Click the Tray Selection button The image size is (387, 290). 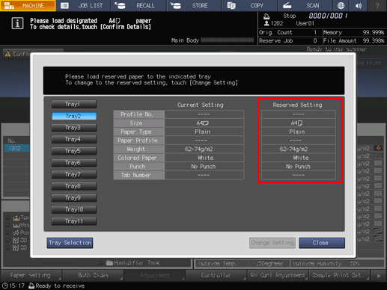[x=70, y=243]
